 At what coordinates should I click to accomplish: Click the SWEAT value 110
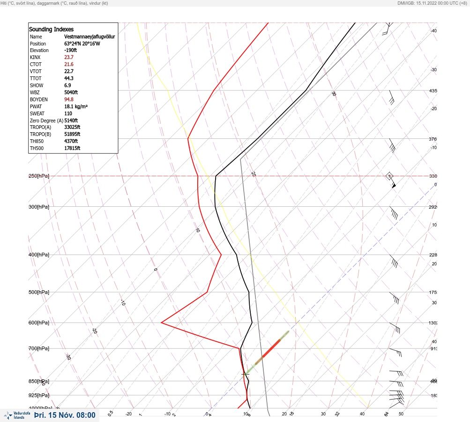(x=68, y=113)
